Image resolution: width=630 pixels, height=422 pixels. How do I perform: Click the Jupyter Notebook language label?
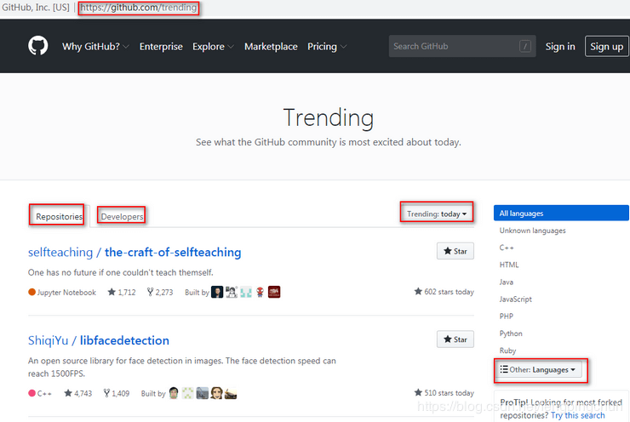pyautogui.click(x=66, y=293)
